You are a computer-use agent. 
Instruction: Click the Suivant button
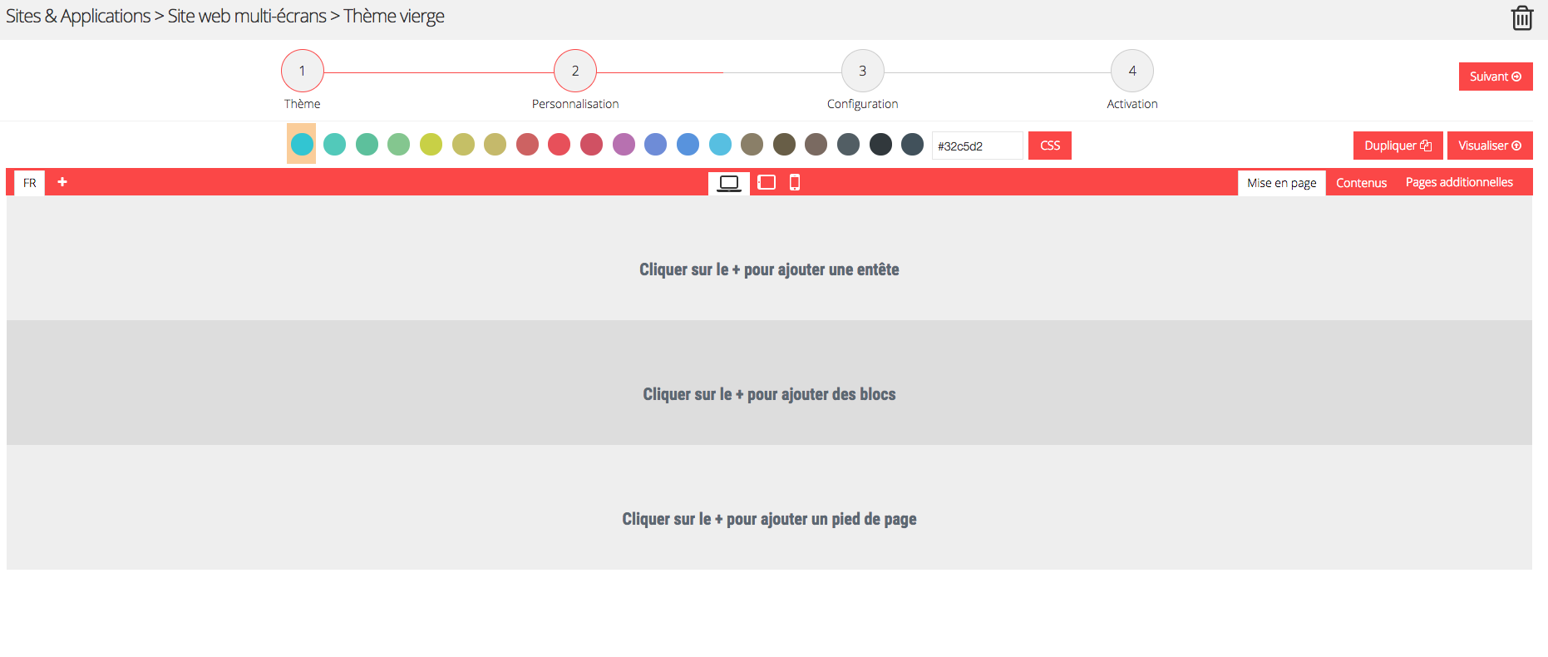pos(1495,77)
